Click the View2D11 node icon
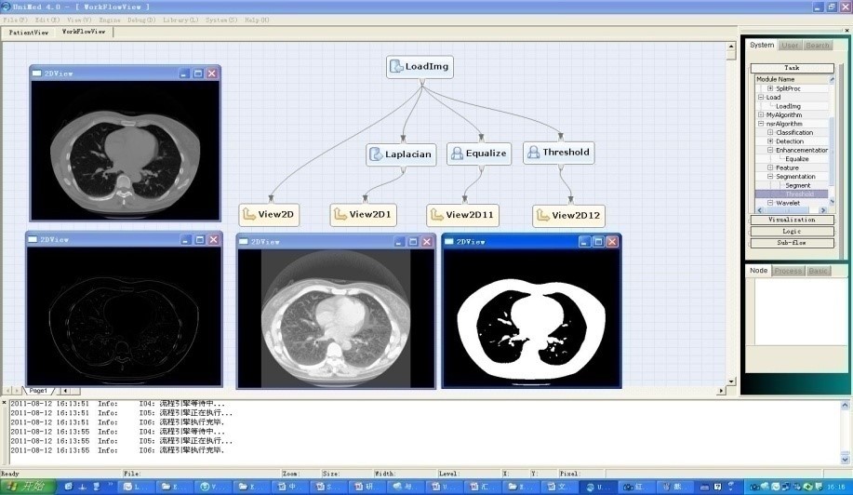This screenshot has width=853, height=495. point(436,216)
